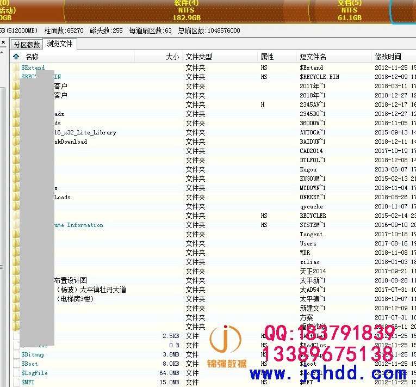Click short name 天正2014
Image resolution: width=416 pixels, height=387 pixels.
pyautogui.click(x=313, y=271)
